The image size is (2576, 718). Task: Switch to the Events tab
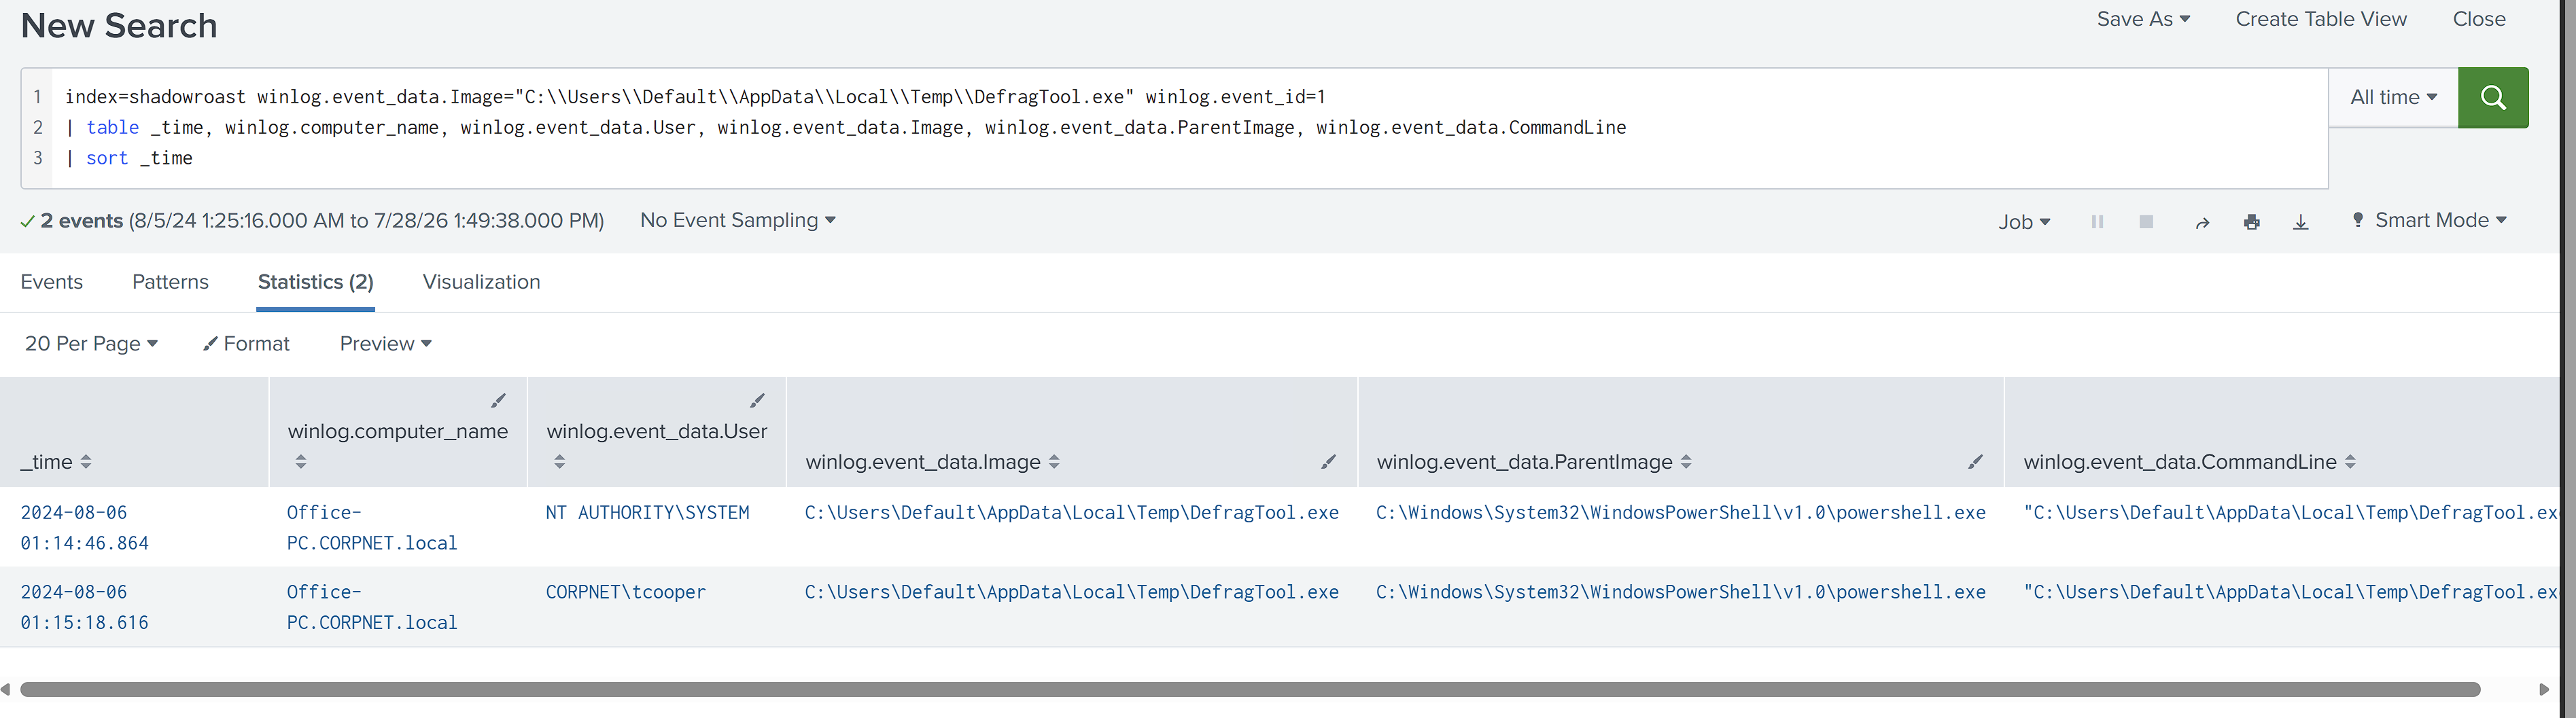coord(52,282)
